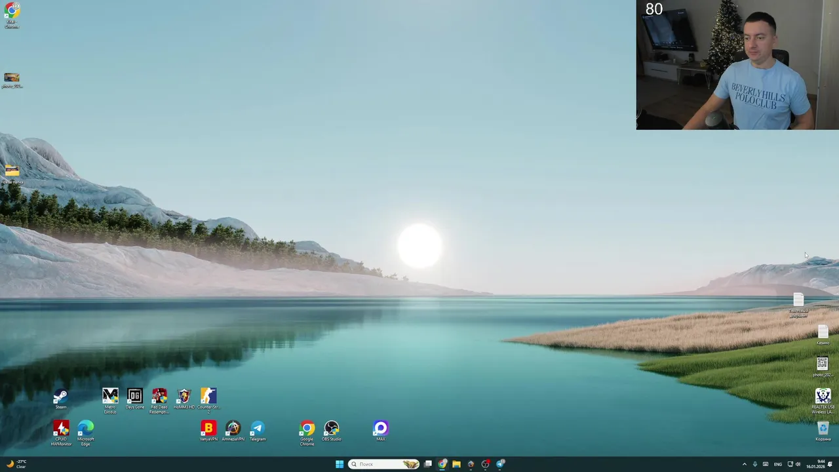Open the notification bell in the taskbar
Screen dimensions: 839x472
point(830,464)
